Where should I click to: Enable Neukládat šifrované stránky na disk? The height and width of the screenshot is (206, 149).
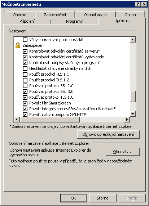pos(25,68)
